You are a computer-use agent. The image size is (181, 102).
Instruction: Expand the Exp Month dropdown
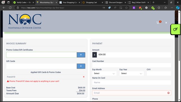pyautogui.click(x=104, y=73)
